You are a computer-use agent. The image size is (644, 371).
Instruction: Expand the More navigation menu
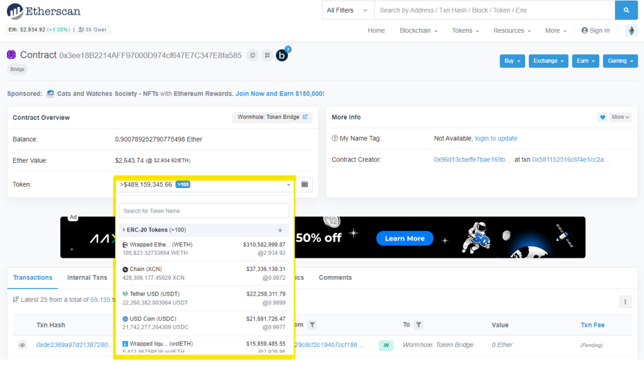click(556, 30)
